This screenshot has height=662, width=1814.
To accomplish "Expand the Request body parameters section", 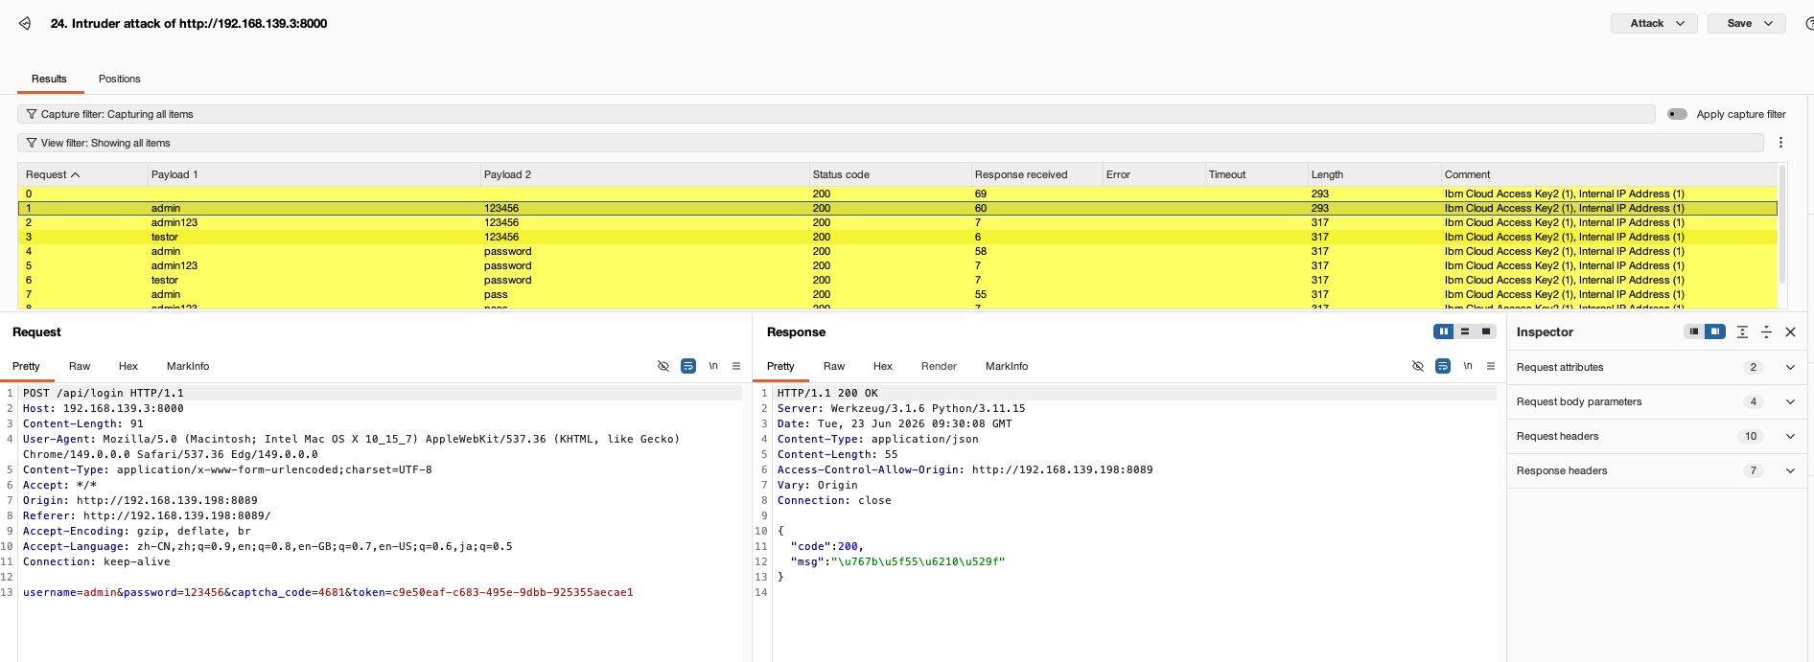I will click(1656, 401).
